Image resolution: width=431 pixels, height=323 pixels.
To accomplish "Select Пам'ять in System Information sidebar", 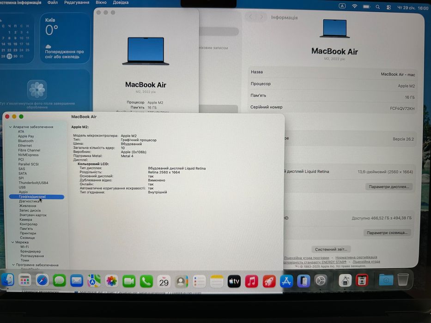I will [x=26, y=228].
